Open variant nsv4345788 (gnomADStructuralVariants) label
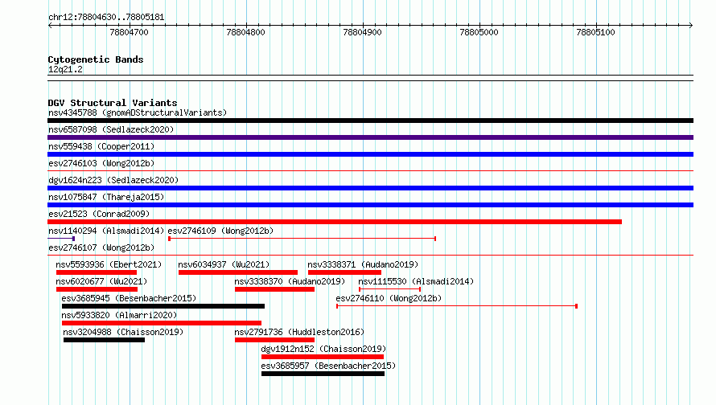 [138, 112]
